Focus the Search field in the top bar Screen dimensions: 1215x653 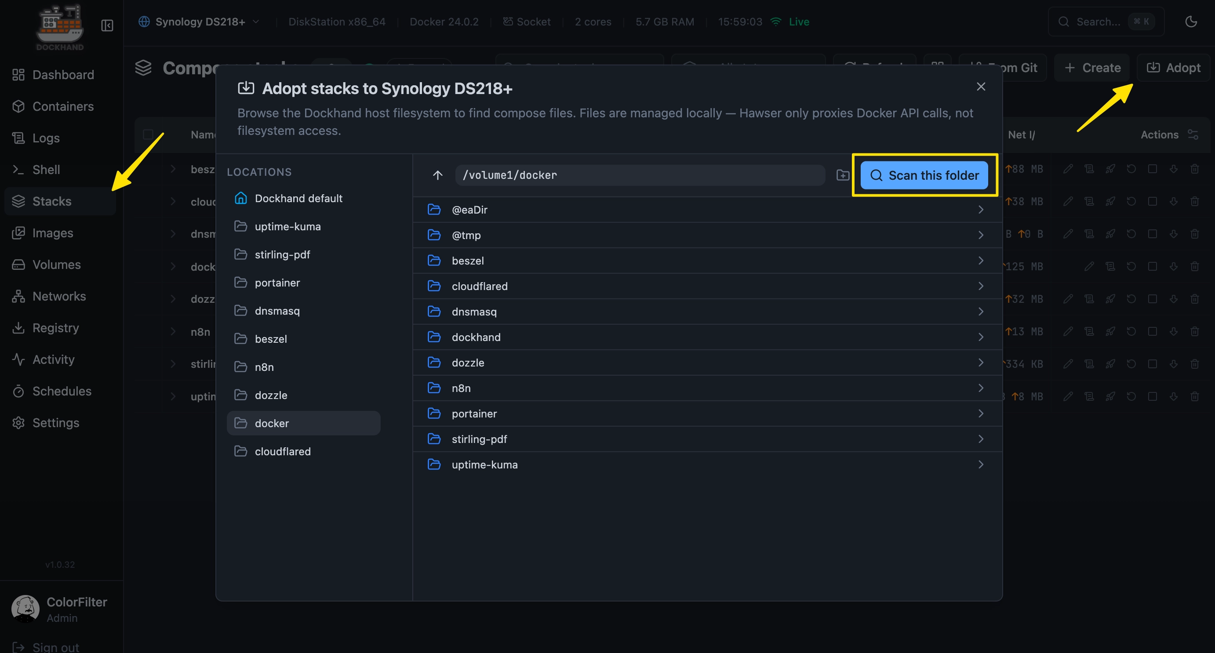click(1106, 22)
